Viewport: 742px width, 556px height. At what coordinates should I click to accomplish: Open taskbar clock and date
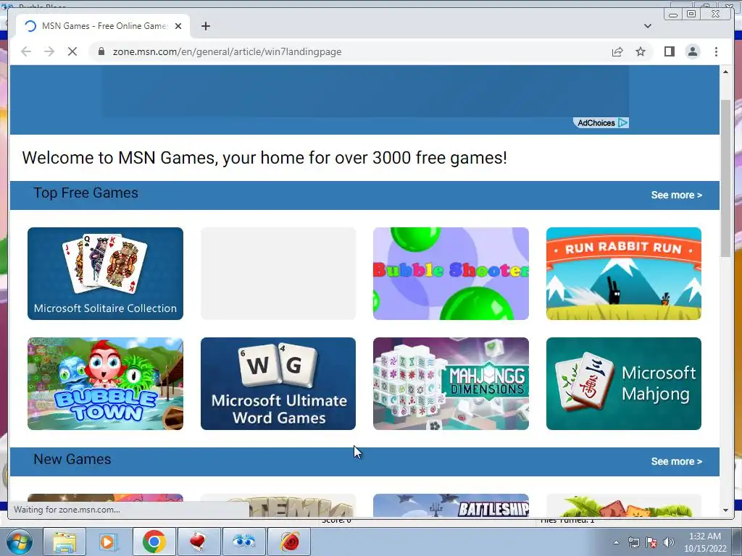coord(705,542)
